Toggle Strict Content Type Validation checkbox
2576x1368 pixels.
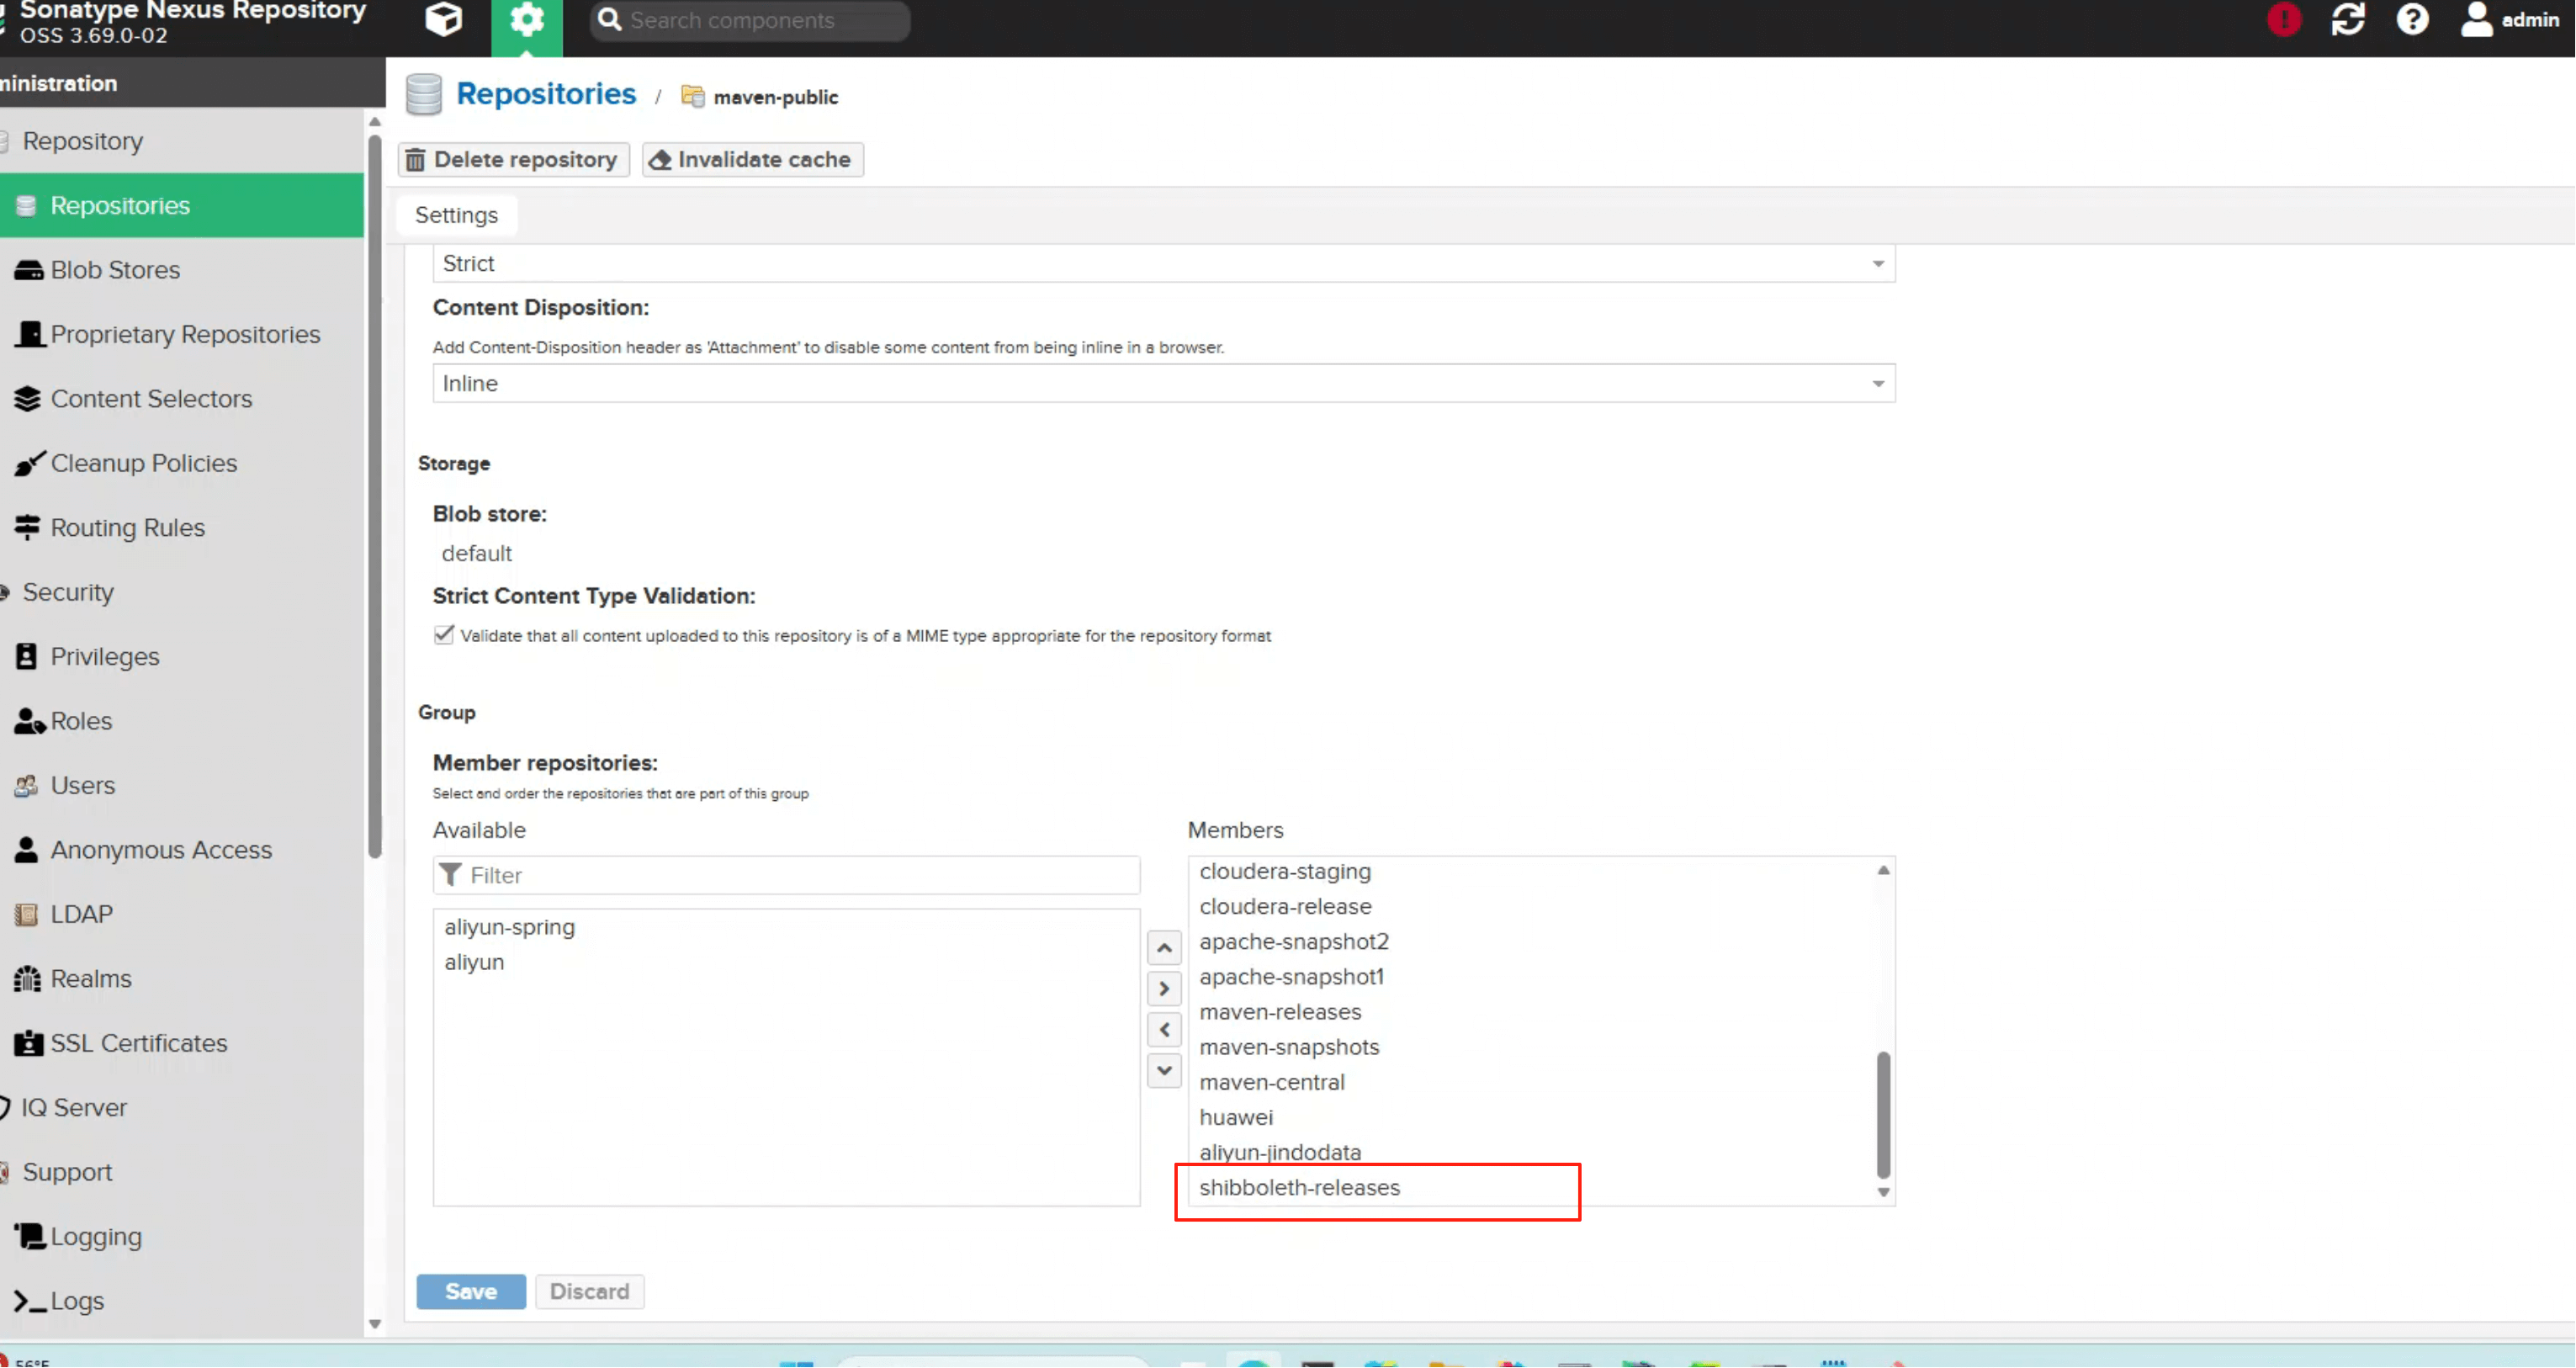[x=444, y=635]
